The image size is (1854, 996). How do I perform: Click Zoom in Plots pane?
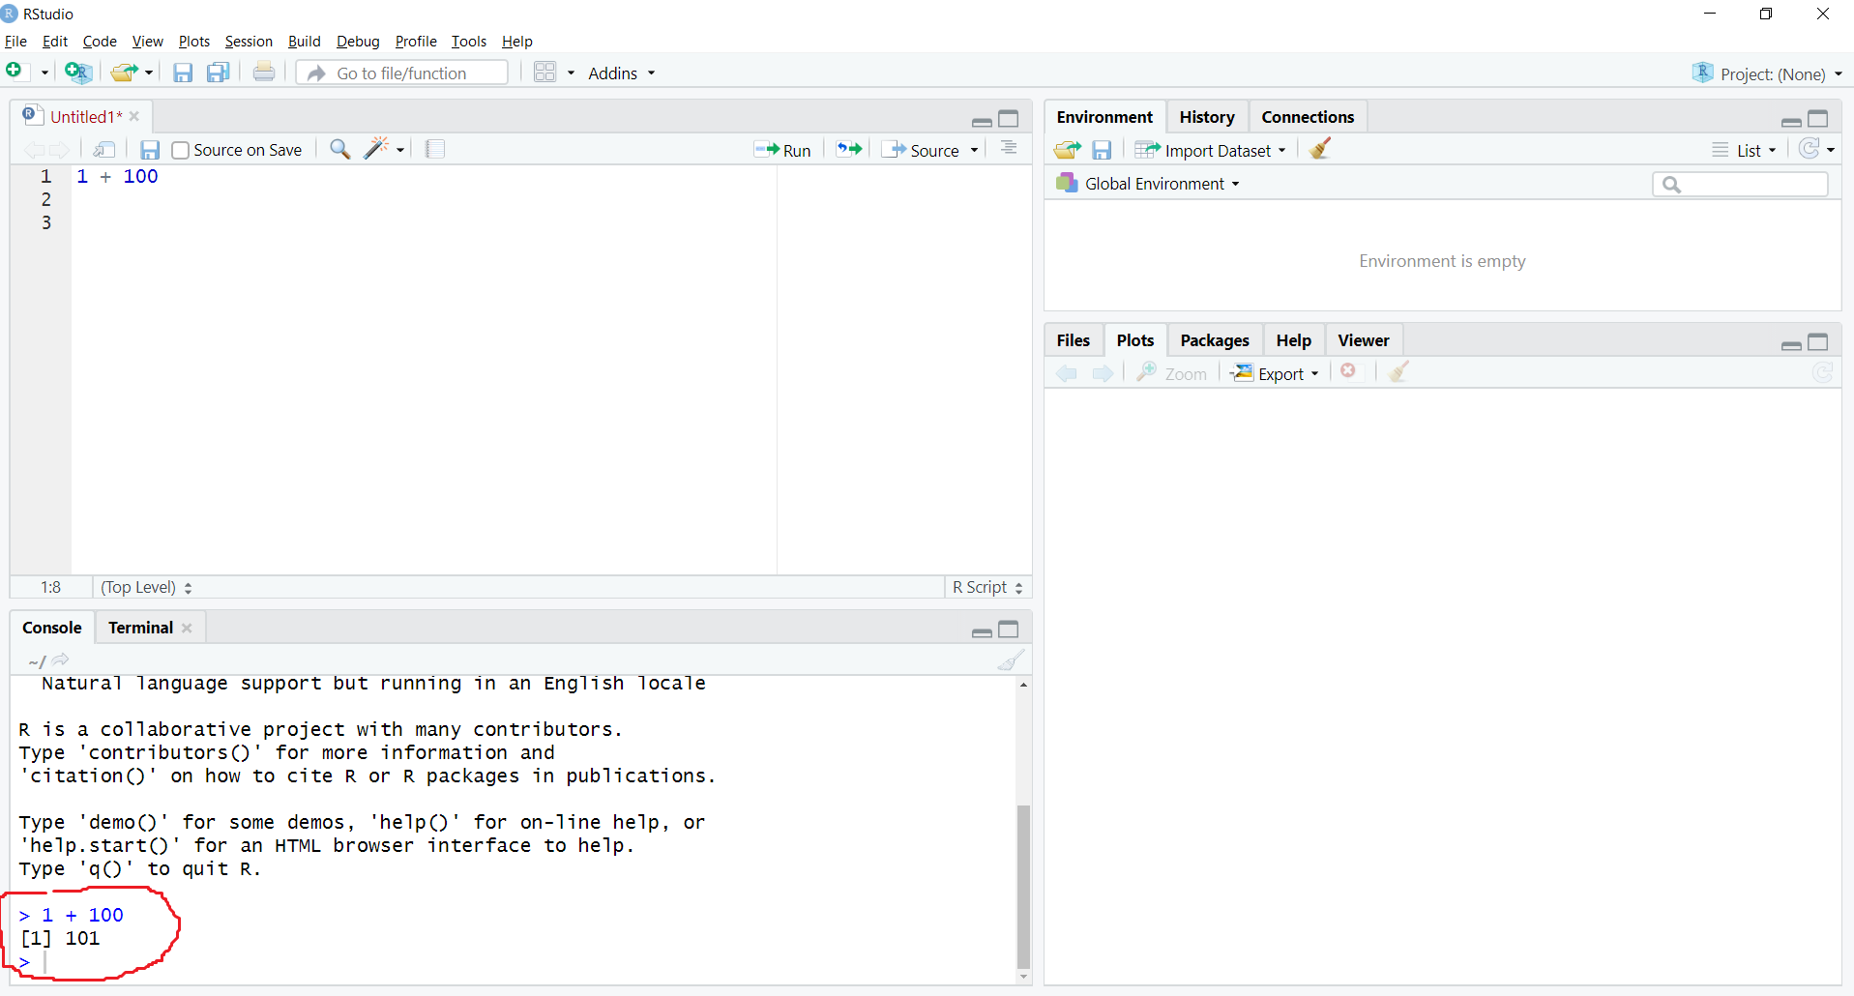[1172, 373]
